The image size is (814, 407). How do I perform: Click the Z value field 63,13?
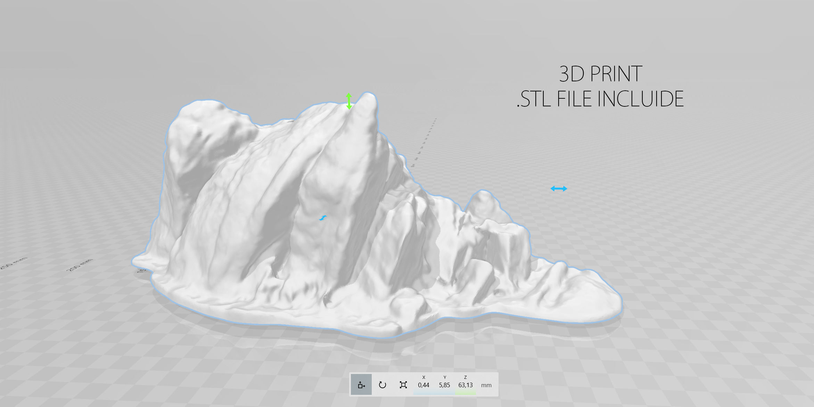point(466,385)
